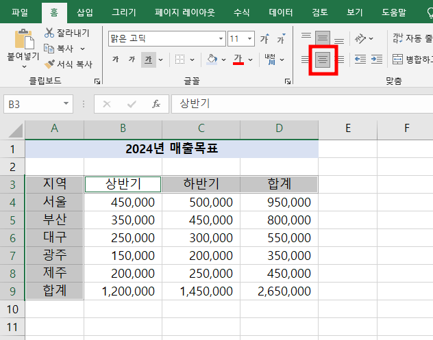Select the Format Painter (서식 복사) brush
Viewport: 433px width, 340px height.
coord(49,64)
